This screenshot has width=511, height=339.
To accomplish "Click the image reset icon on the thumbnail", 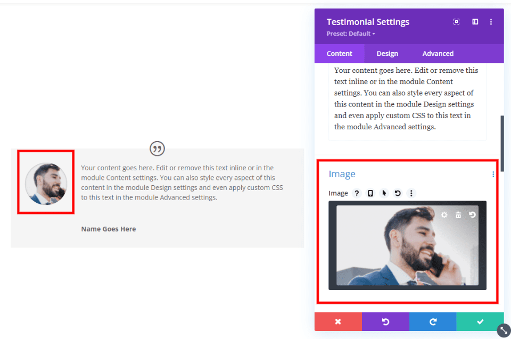I will click(x=472, y=214).
